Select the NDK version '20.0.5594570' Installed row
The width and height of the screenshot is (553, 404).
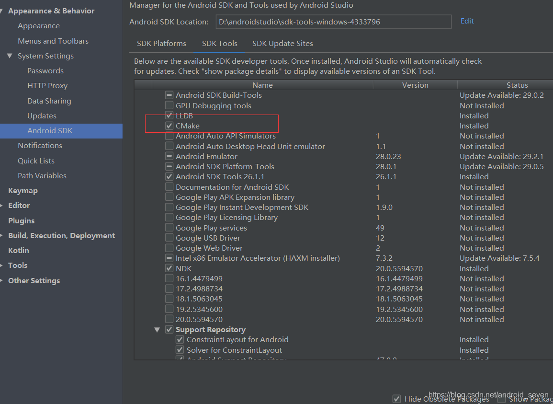point(343,268)
